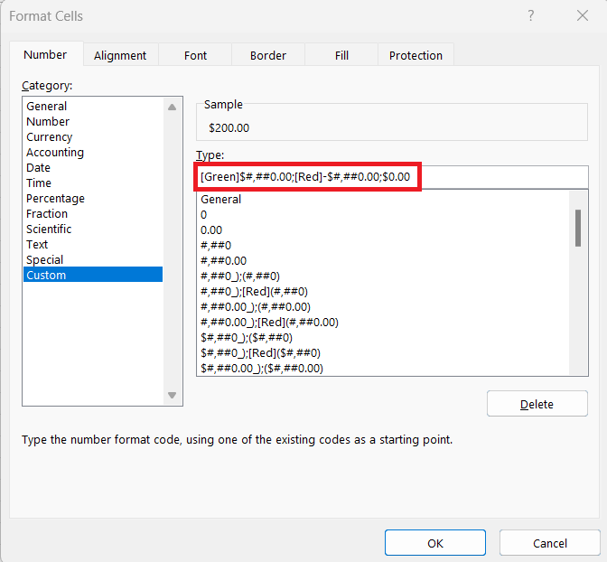
Task: Open the Border tab
Action: [x=268, y=55]
